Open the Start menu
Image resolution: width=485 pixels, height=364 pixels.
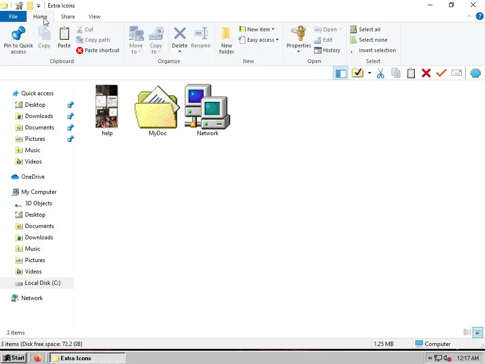click(x=13, y=358)
